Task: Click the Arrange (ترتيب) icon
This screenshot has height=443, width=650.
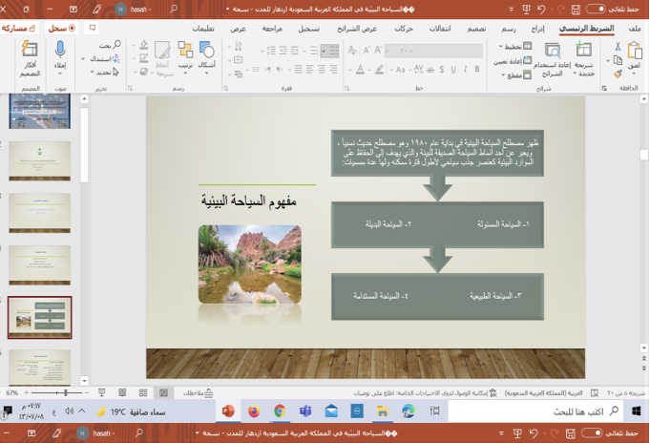Action: [184, 54]
